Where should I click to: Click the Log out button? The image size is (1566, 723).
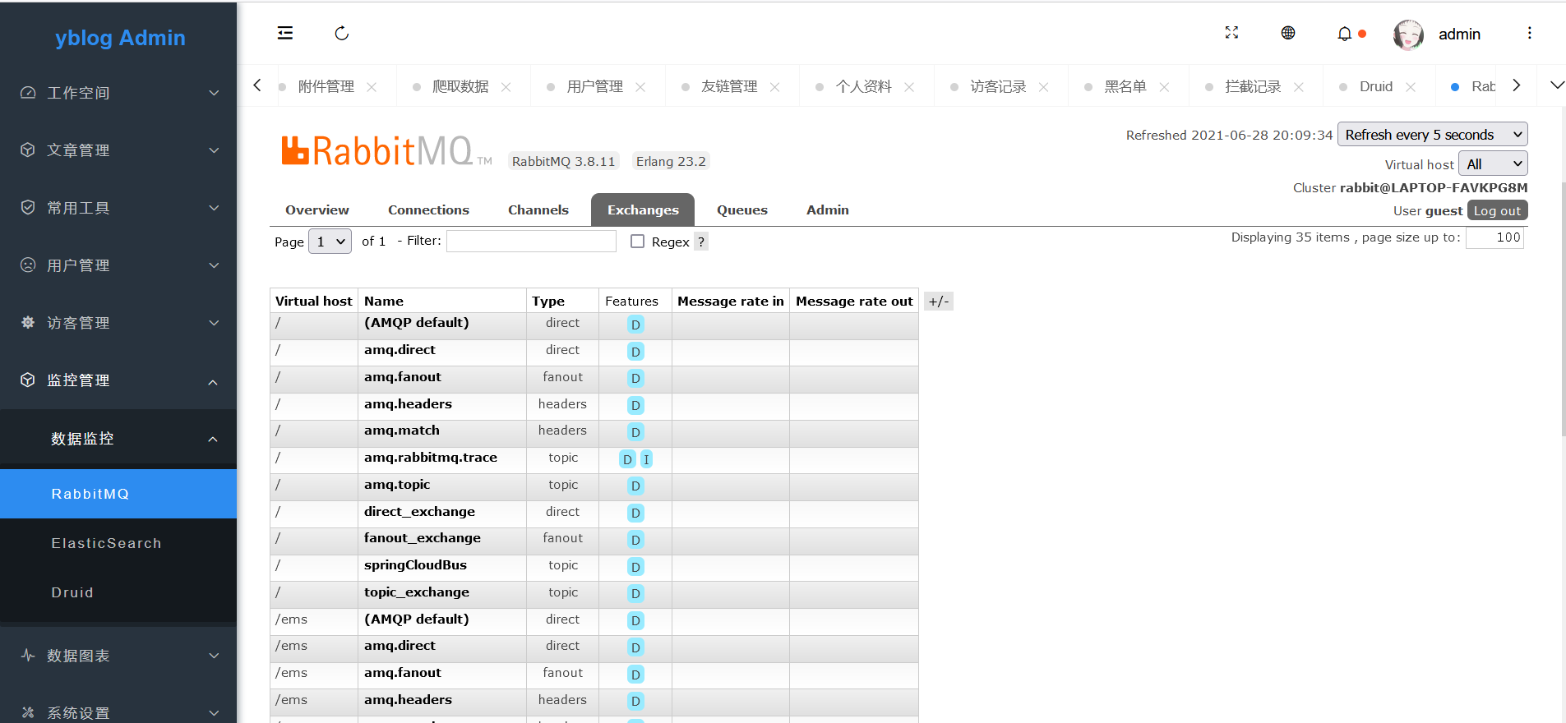click(x=1497, y=211)
